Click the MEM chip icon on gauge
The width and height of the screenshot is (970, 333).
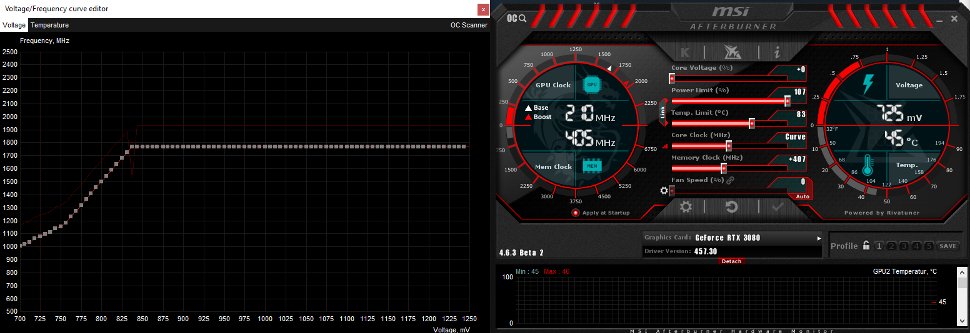[591, 166]
